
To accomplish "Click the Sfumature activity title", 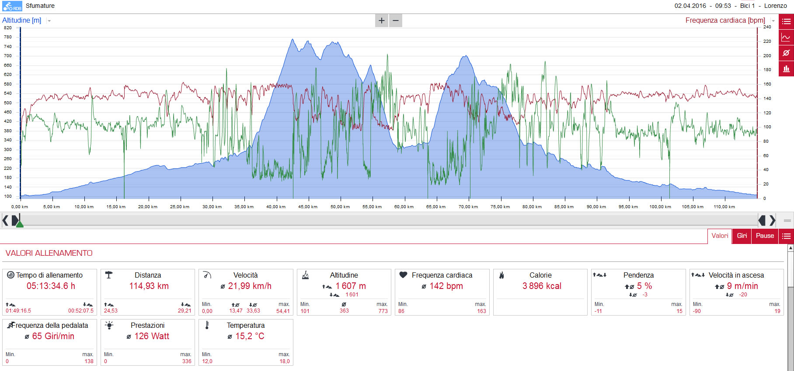I will (x=40, y=6).
